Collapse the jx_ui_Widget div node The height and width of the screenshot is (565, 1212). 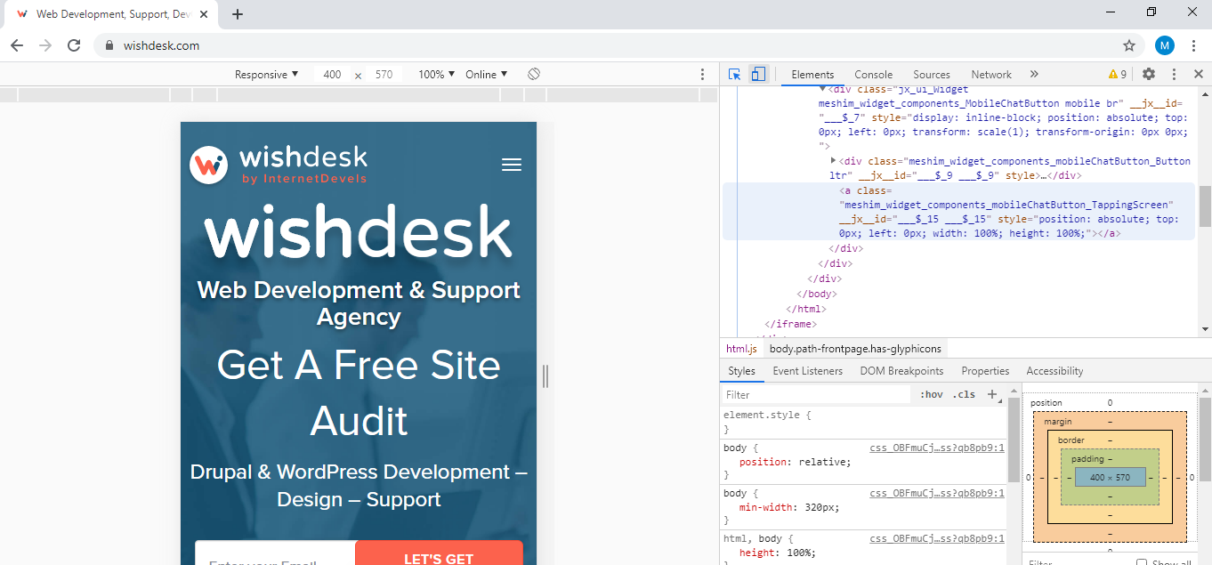click(x=823, y=89)
